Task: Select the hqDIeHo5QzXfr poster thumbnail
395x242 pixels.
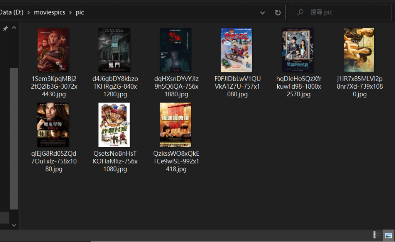Action: pos(298,50)
